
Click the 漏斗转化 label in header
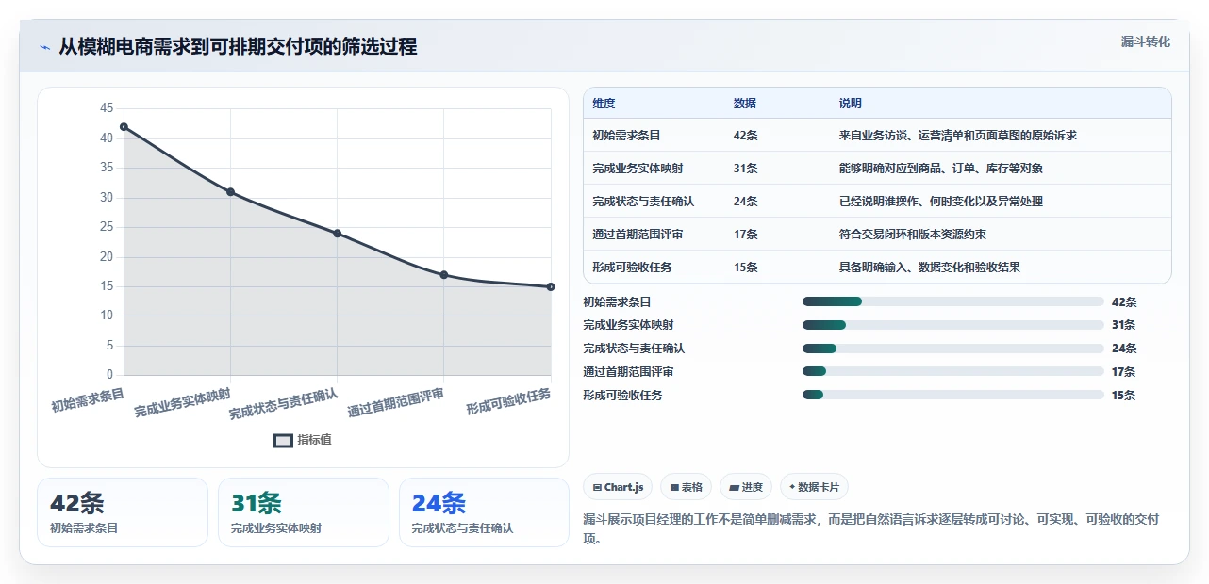point(1145,41)
